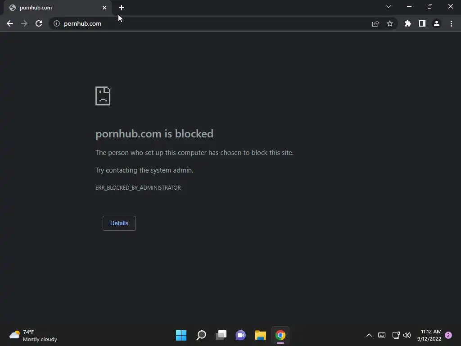Click the sad page error icon
The width and height of the screenshot is (461, 346).
103,96
